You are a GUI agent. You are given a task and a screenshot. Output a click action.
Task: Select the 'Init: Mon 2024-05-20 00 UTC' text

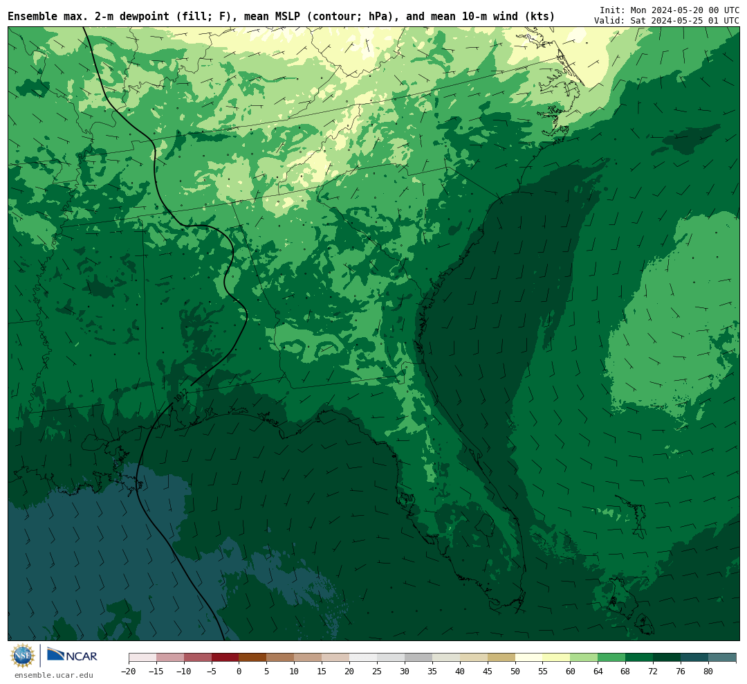(670, 10)
